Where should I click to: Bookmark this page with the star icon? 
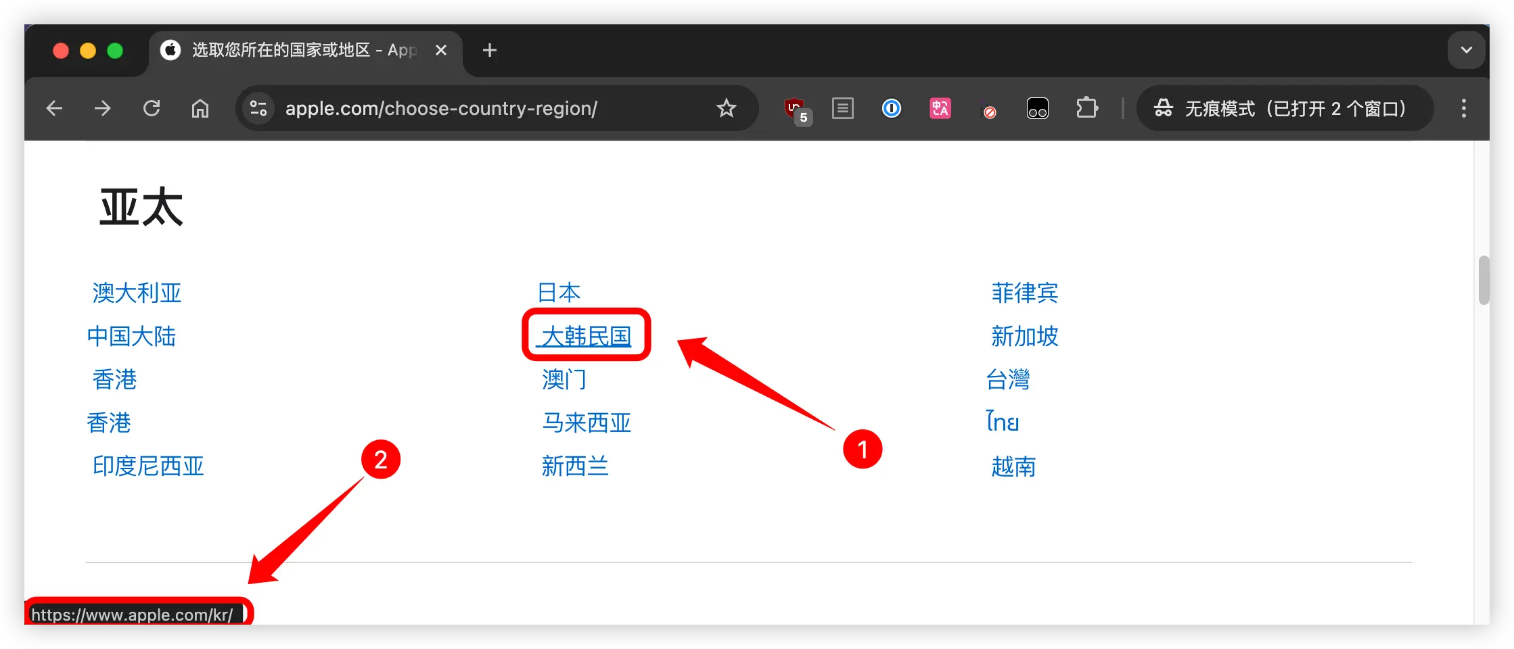coord(727,108)
